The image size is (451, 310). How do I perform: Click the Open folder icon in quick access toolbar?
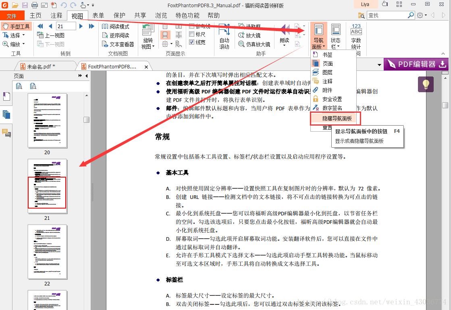15,5
